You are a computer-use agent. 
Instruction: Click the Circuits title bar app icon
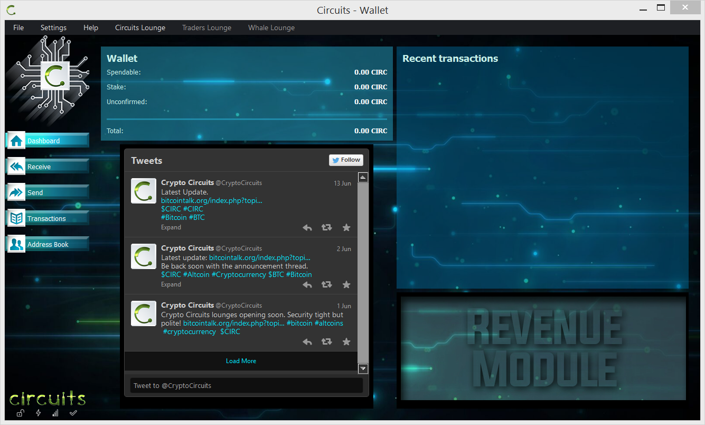(11, 10)
